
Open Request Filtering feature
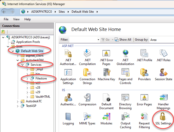pyautogui.click(x=144, y=121)
